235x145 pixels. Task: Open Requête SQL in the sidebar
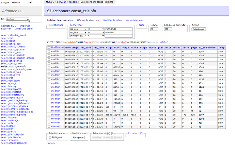[x=9, y=26]
